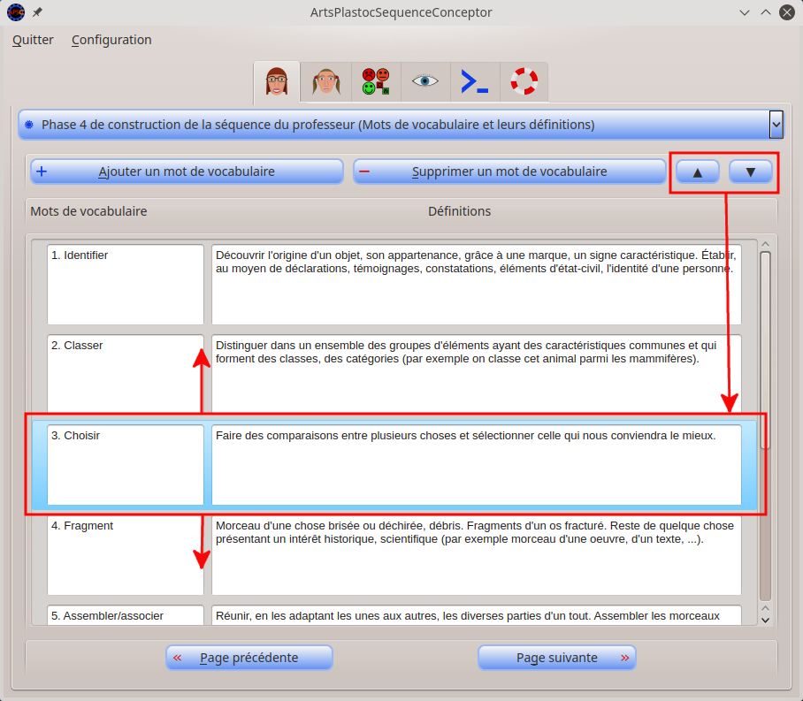Click Ajouter un mot de vocabulaire
This screenshot has height=701, width=803.
tap(187, 171)
